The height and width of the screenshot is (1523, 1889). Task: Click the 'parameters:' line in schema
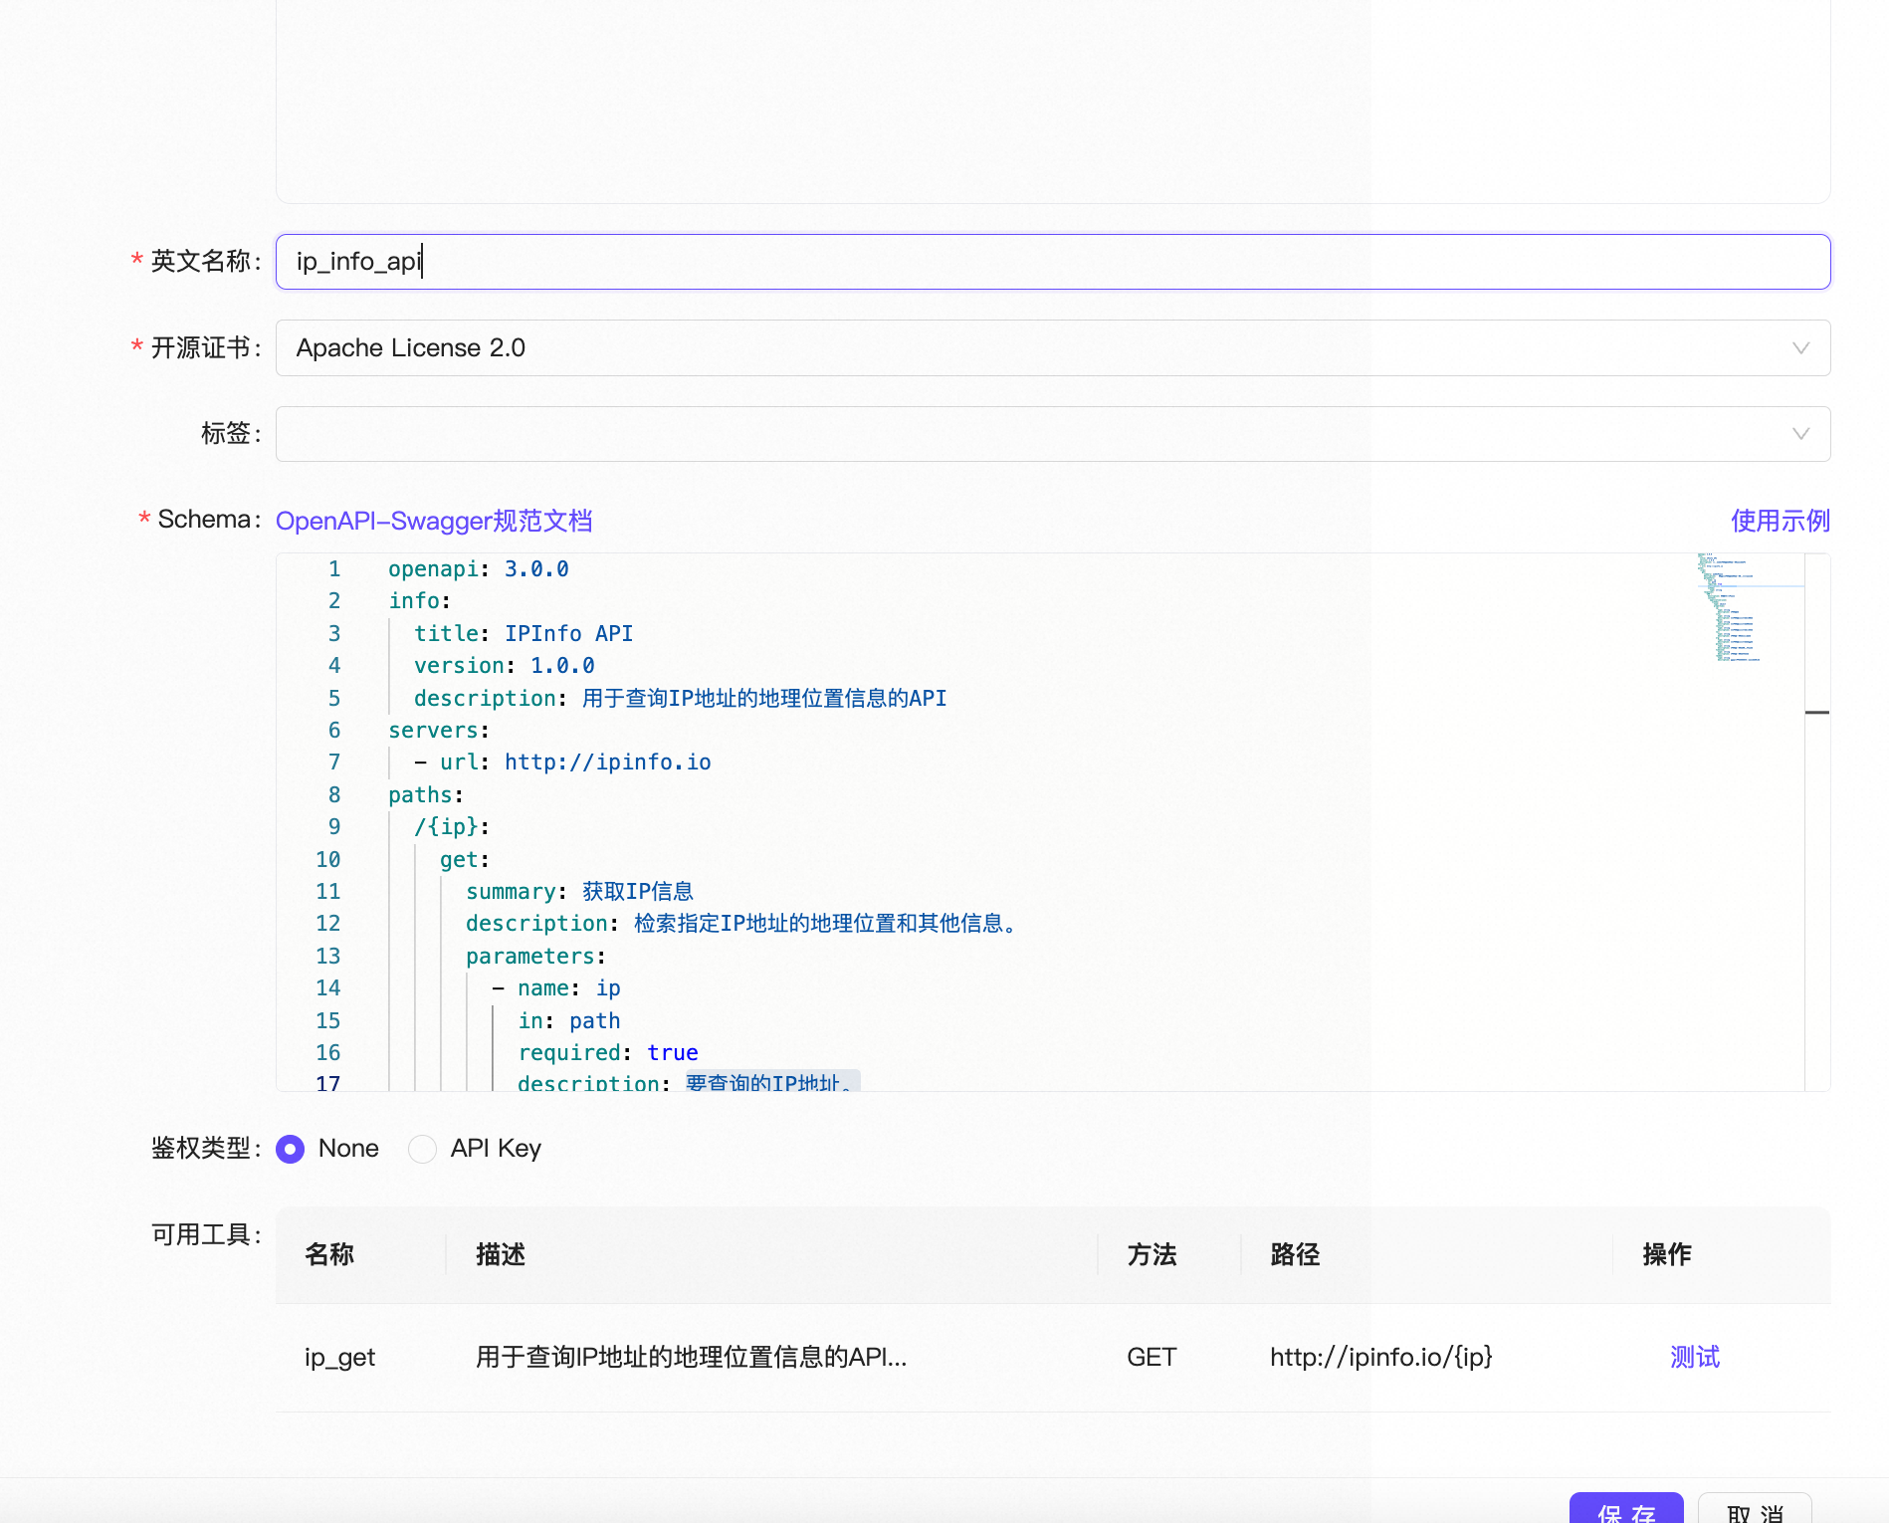pyautogui.click(x=536, y=957)
